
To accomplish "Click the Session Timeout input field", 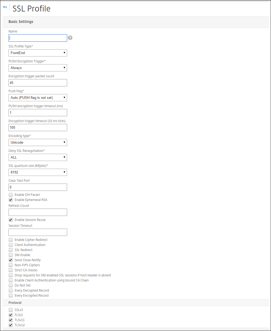I will (38, 232).
